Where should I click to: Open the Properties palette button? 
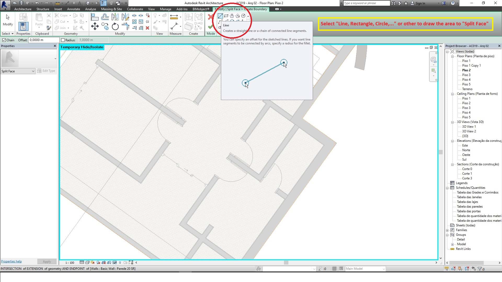pyautogui.click(x=23, y=26)
